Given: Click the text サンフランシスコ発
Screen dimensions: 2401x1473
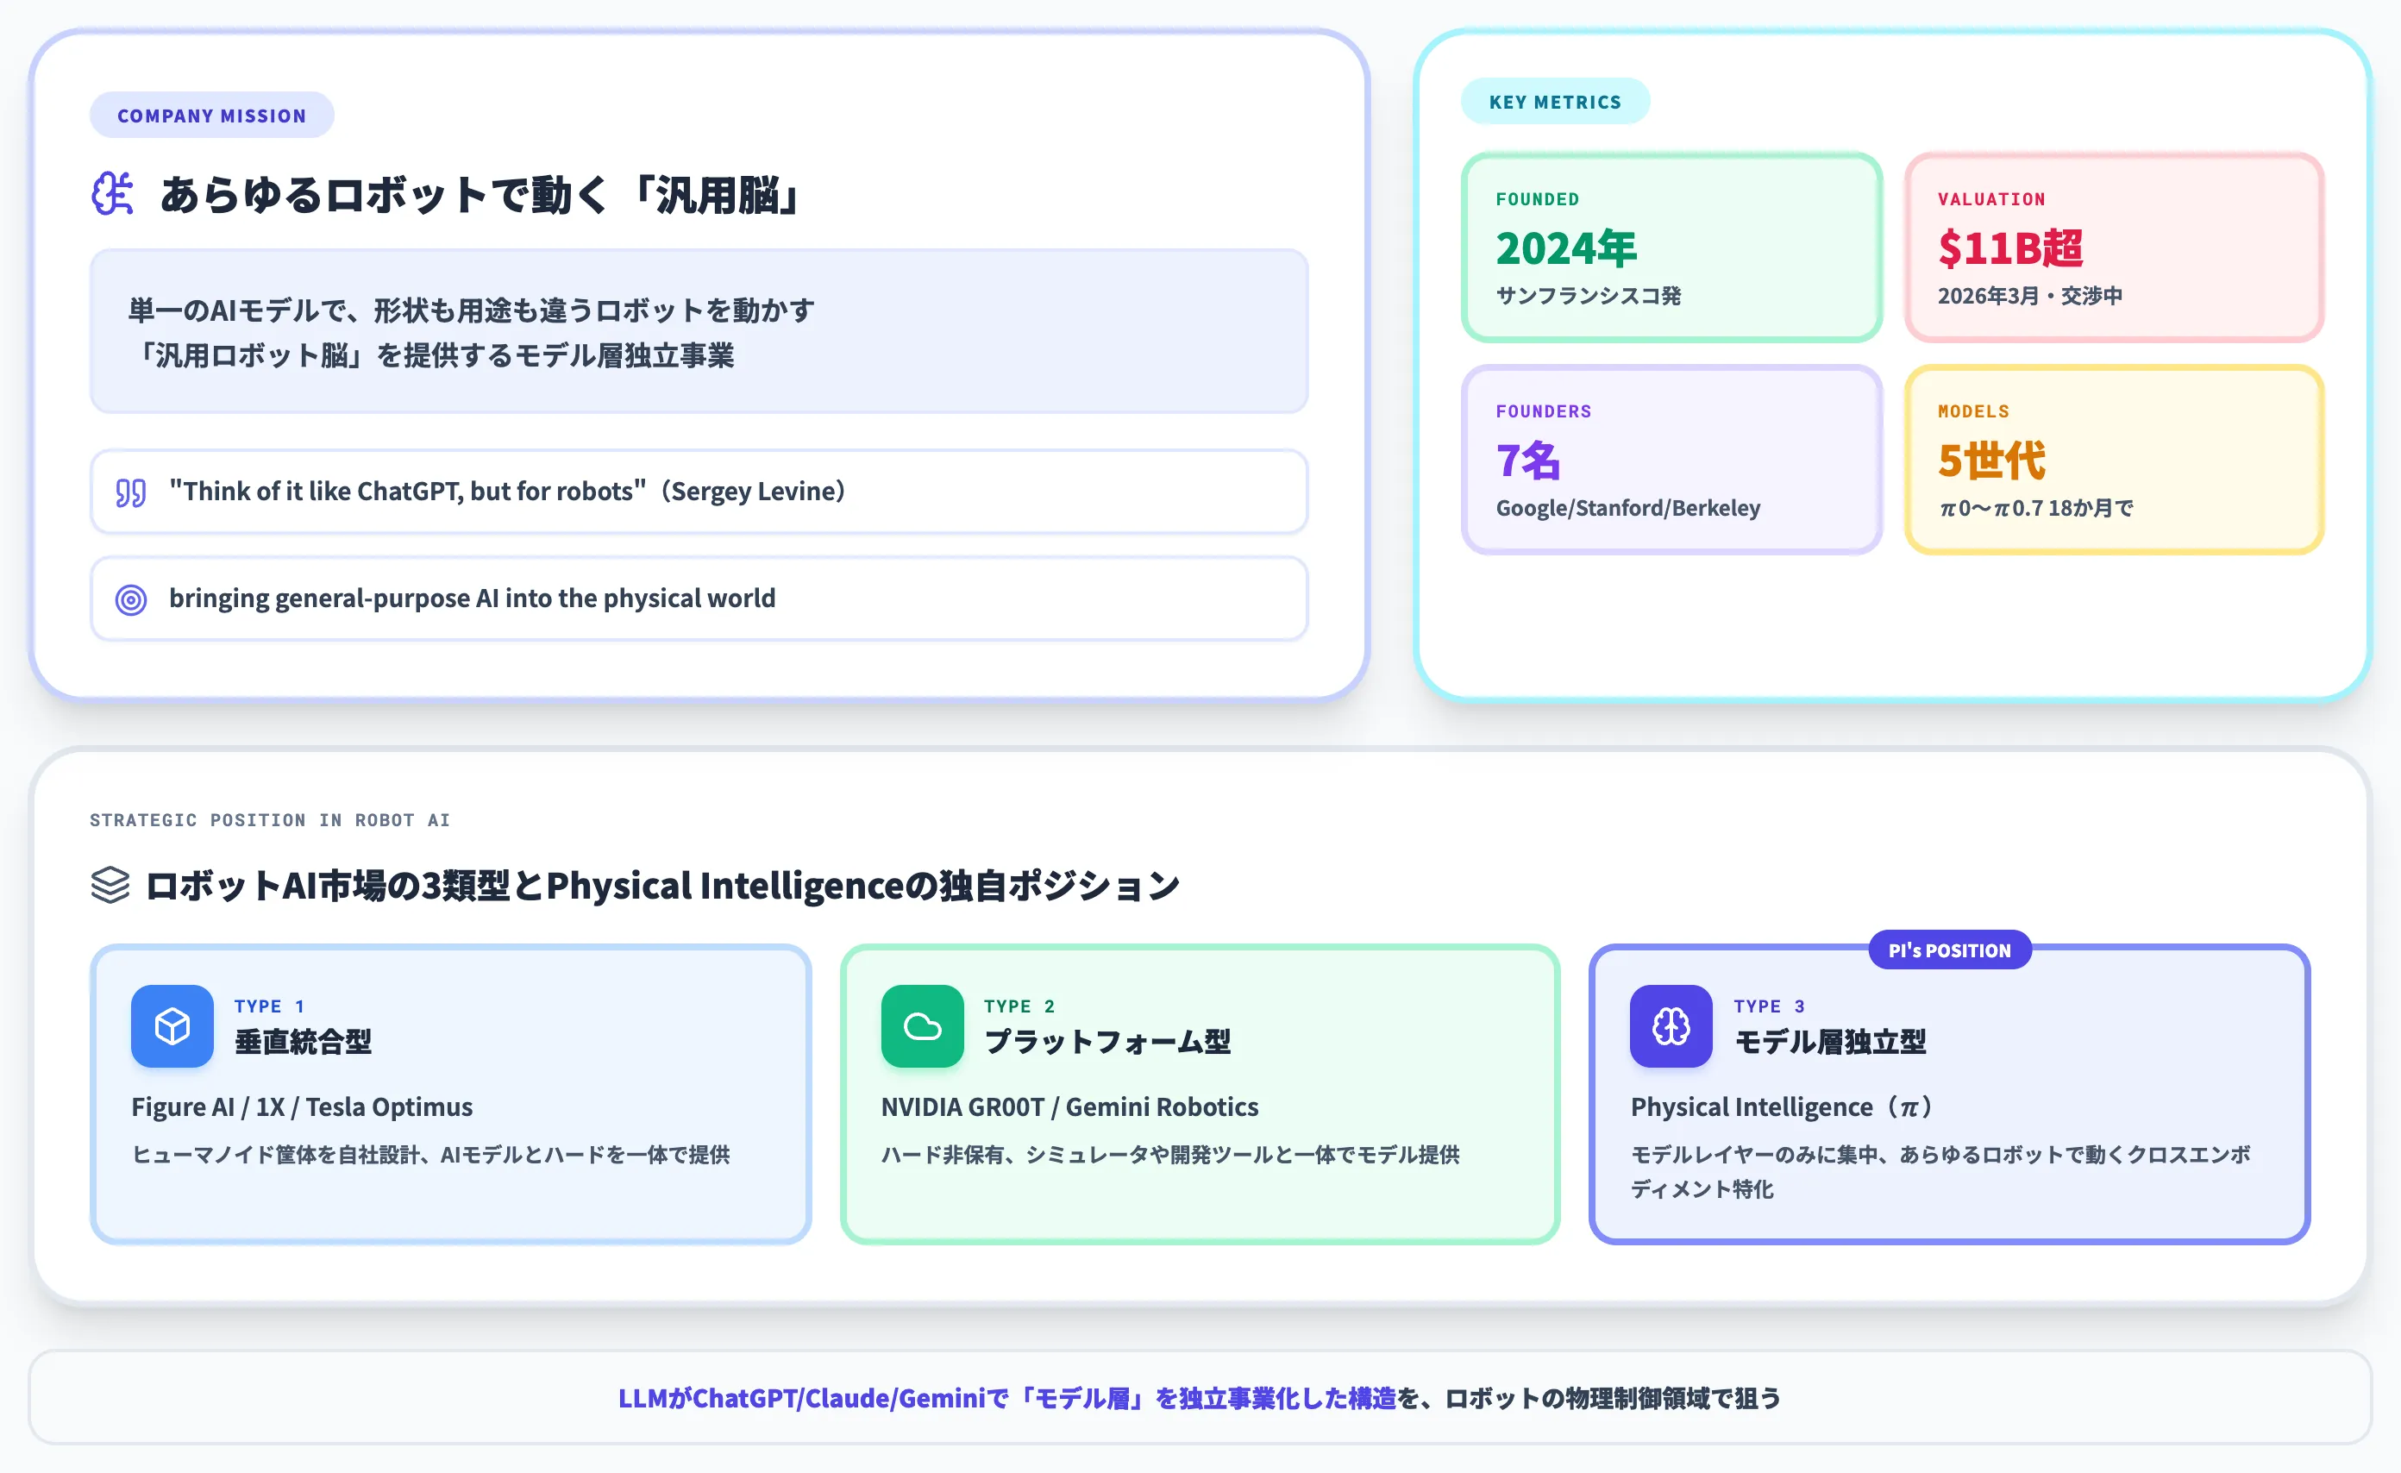Looking at the screenshot, I should [1589, 295].
